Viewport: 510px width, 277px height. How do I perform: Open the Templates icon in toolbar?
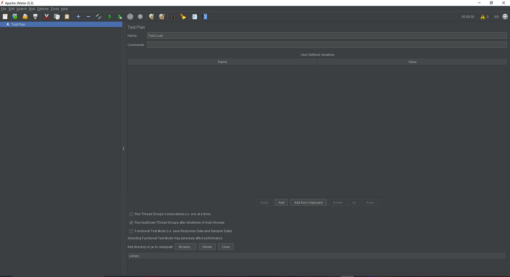15,17
